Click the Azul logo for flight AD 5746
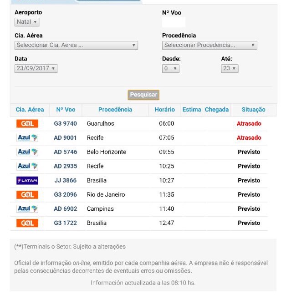The image size is (281, 300). [x=27, y=152]
